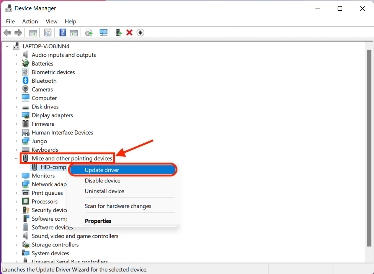Screen dimensions: 374x274
Task: Click the Audio inputs and outputs speaker icon
Action: [x=25, y=55]
